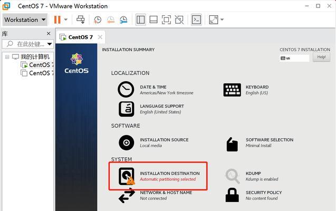Open the Software Selection package icon
The width and height of the screenshot is (336, 211).
232,144
